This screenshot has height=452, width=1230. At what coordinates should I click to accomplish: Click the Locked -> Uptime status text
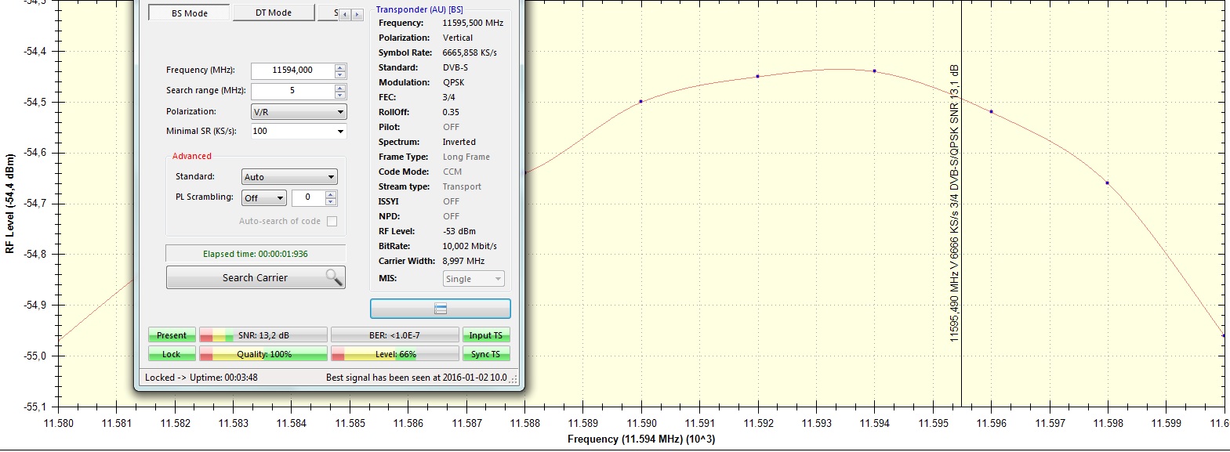tap(201, 378)
